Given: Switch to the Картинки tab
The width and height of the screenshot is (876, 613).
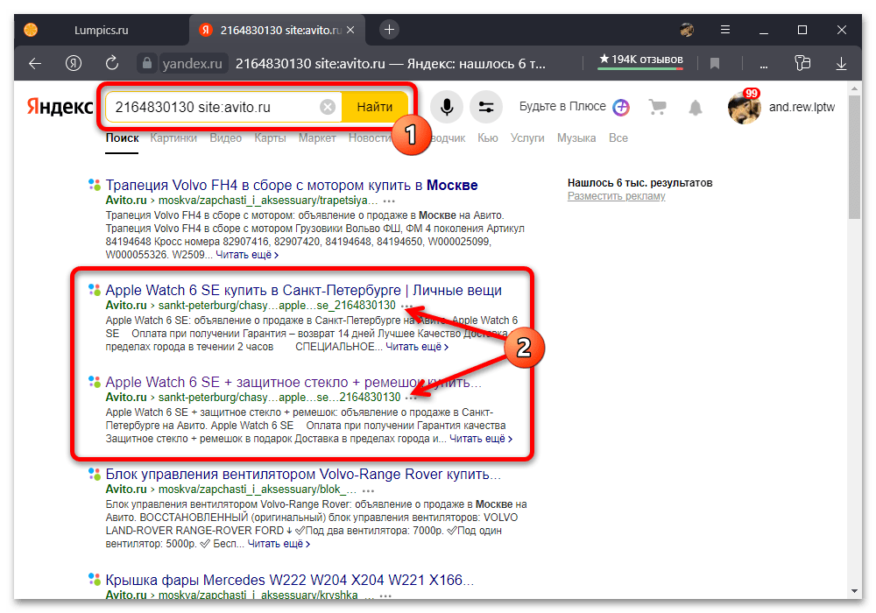Looking at the screenshot, I should pyautogui.click(x=173, y=137).
